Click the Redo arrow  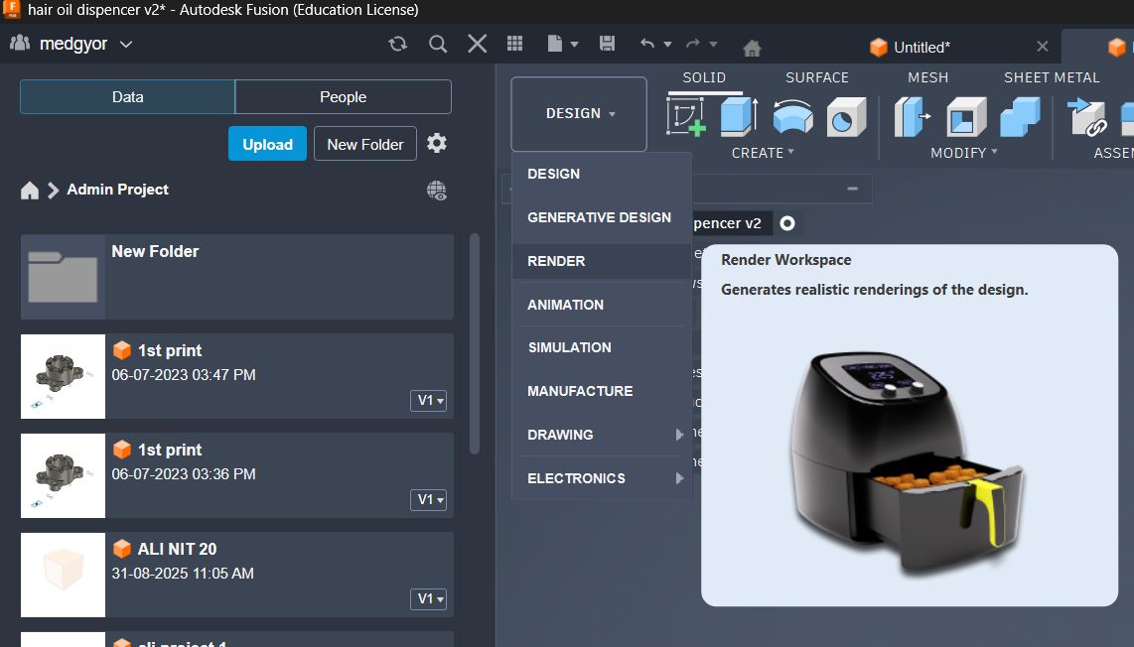[693, 44]
